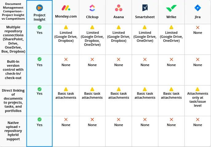
Task: Click the Smartsheet column label
Action: (x=145, y=17)
